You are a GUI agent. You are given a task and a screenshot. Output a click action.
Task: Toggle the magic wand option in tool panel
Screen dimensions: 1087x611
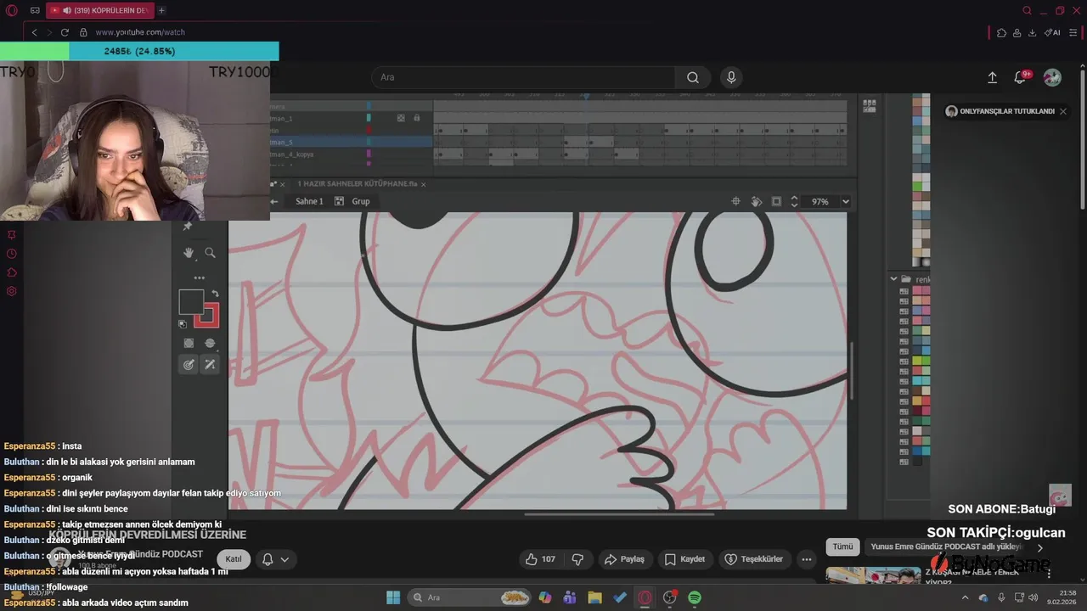point(210,364)
